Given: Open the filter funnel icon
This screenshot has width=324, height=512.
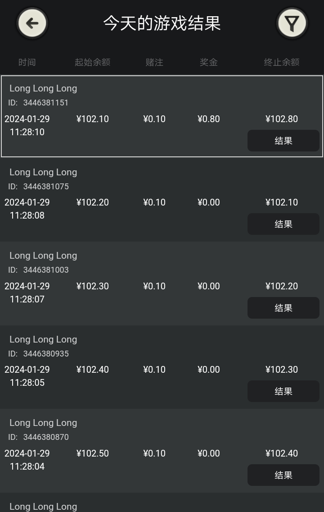Looking at the screenshot, I should click(x=292, y=23).
